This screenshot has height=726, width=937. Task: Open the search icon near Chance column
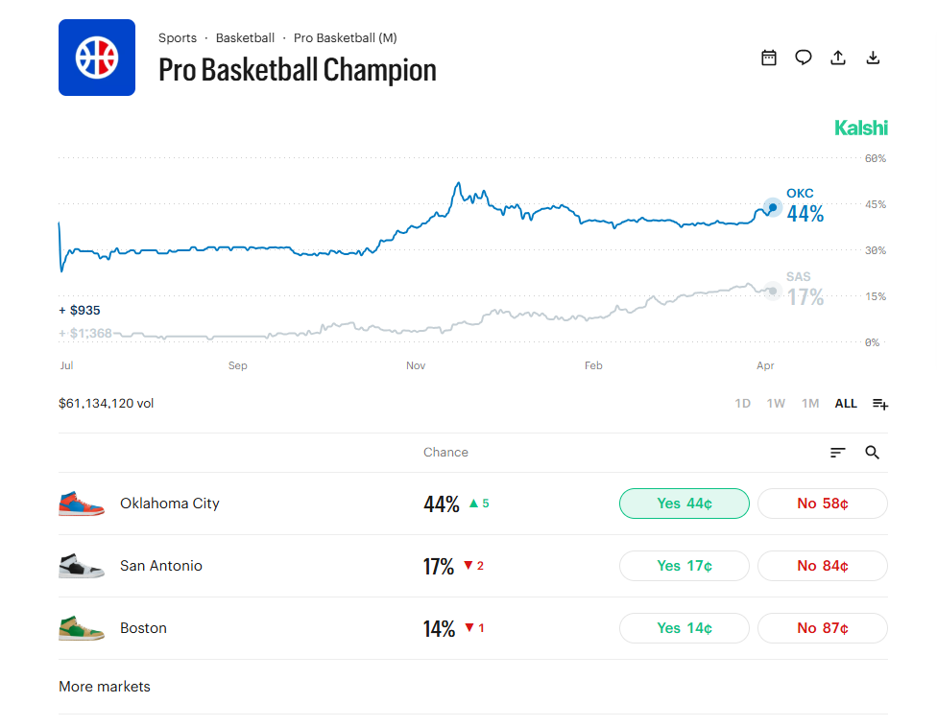[872, 452]
